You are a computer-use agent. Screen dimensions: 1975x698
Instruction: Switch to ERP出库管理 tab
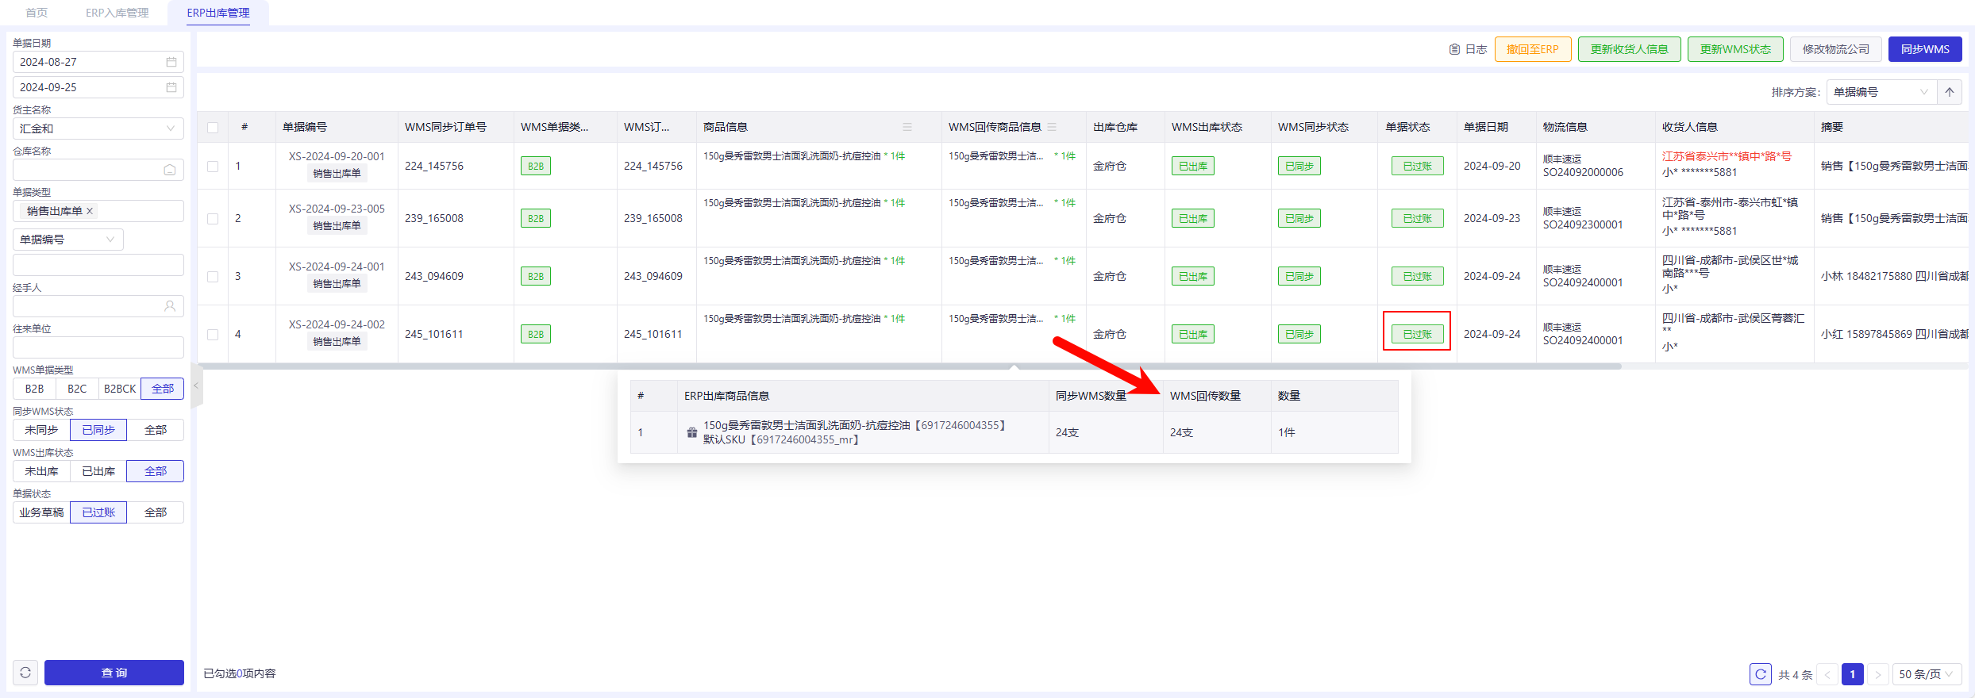coord(218,13)
